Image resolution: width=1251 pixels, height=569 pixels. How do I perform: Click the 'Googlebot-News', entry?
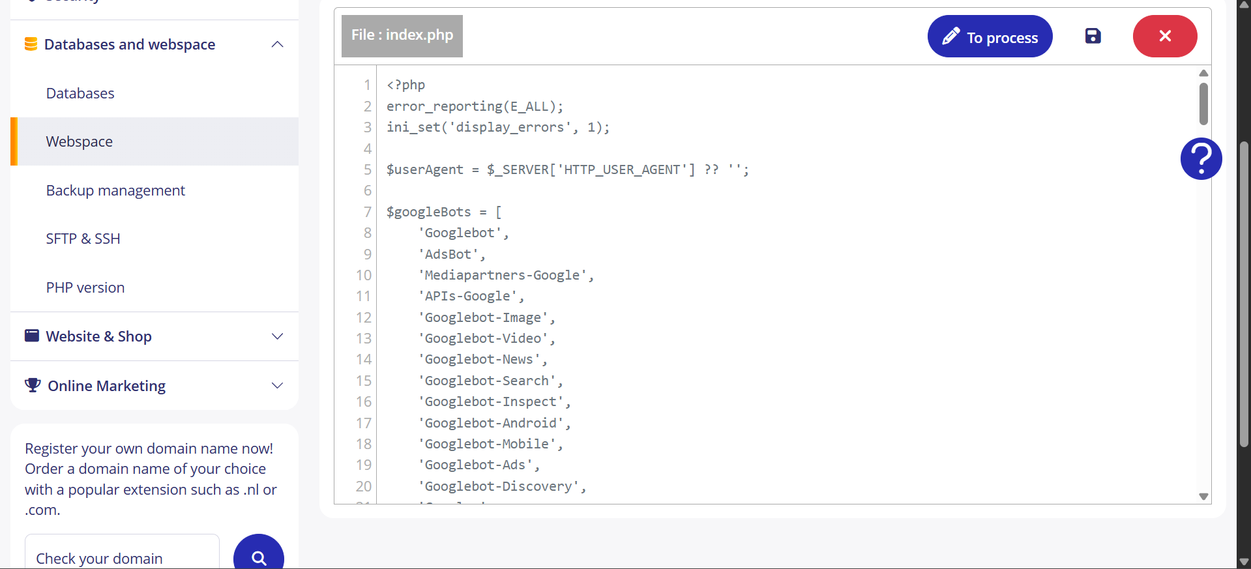pos(482,359)
